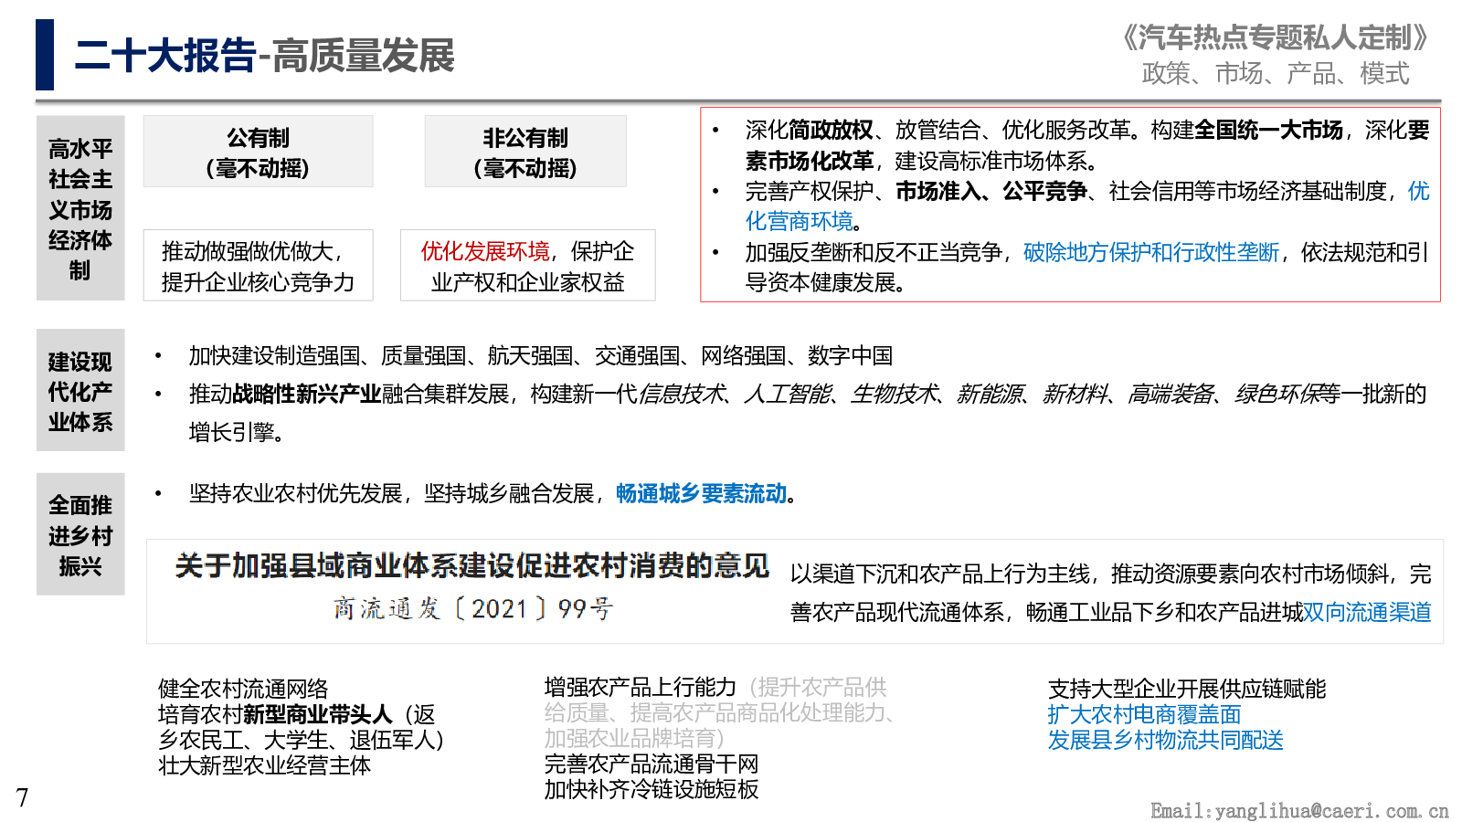
Task: Click the italic text 绿色环保
Action: (1277, 394)
